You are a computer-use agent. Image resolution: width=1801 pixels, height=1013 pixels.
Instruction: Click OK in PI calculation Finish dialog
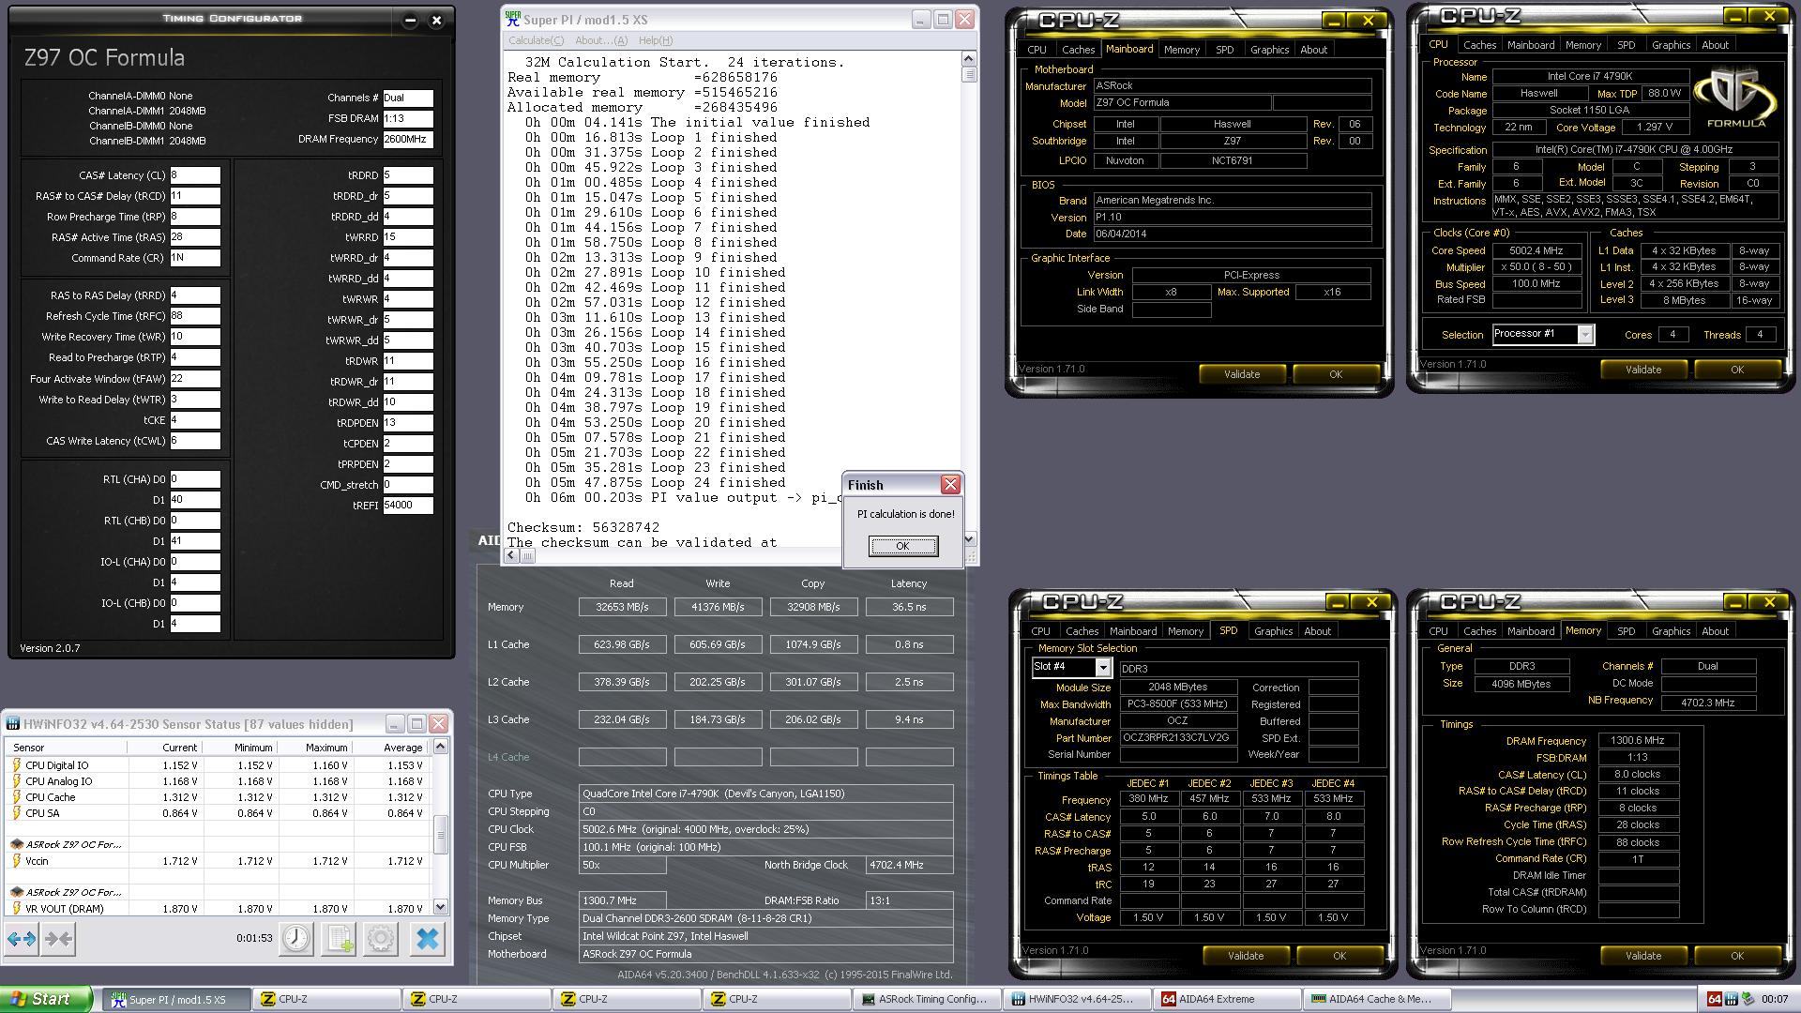click(902, 546)
